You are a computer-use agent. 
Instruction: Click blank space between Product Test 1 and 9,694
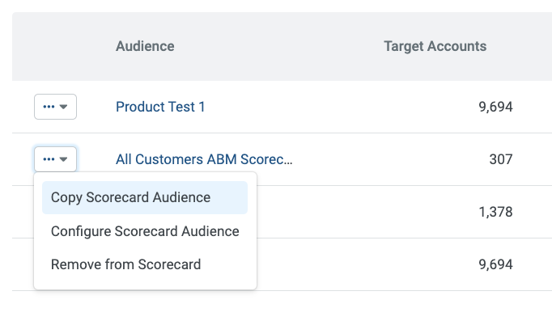[340, 107]
